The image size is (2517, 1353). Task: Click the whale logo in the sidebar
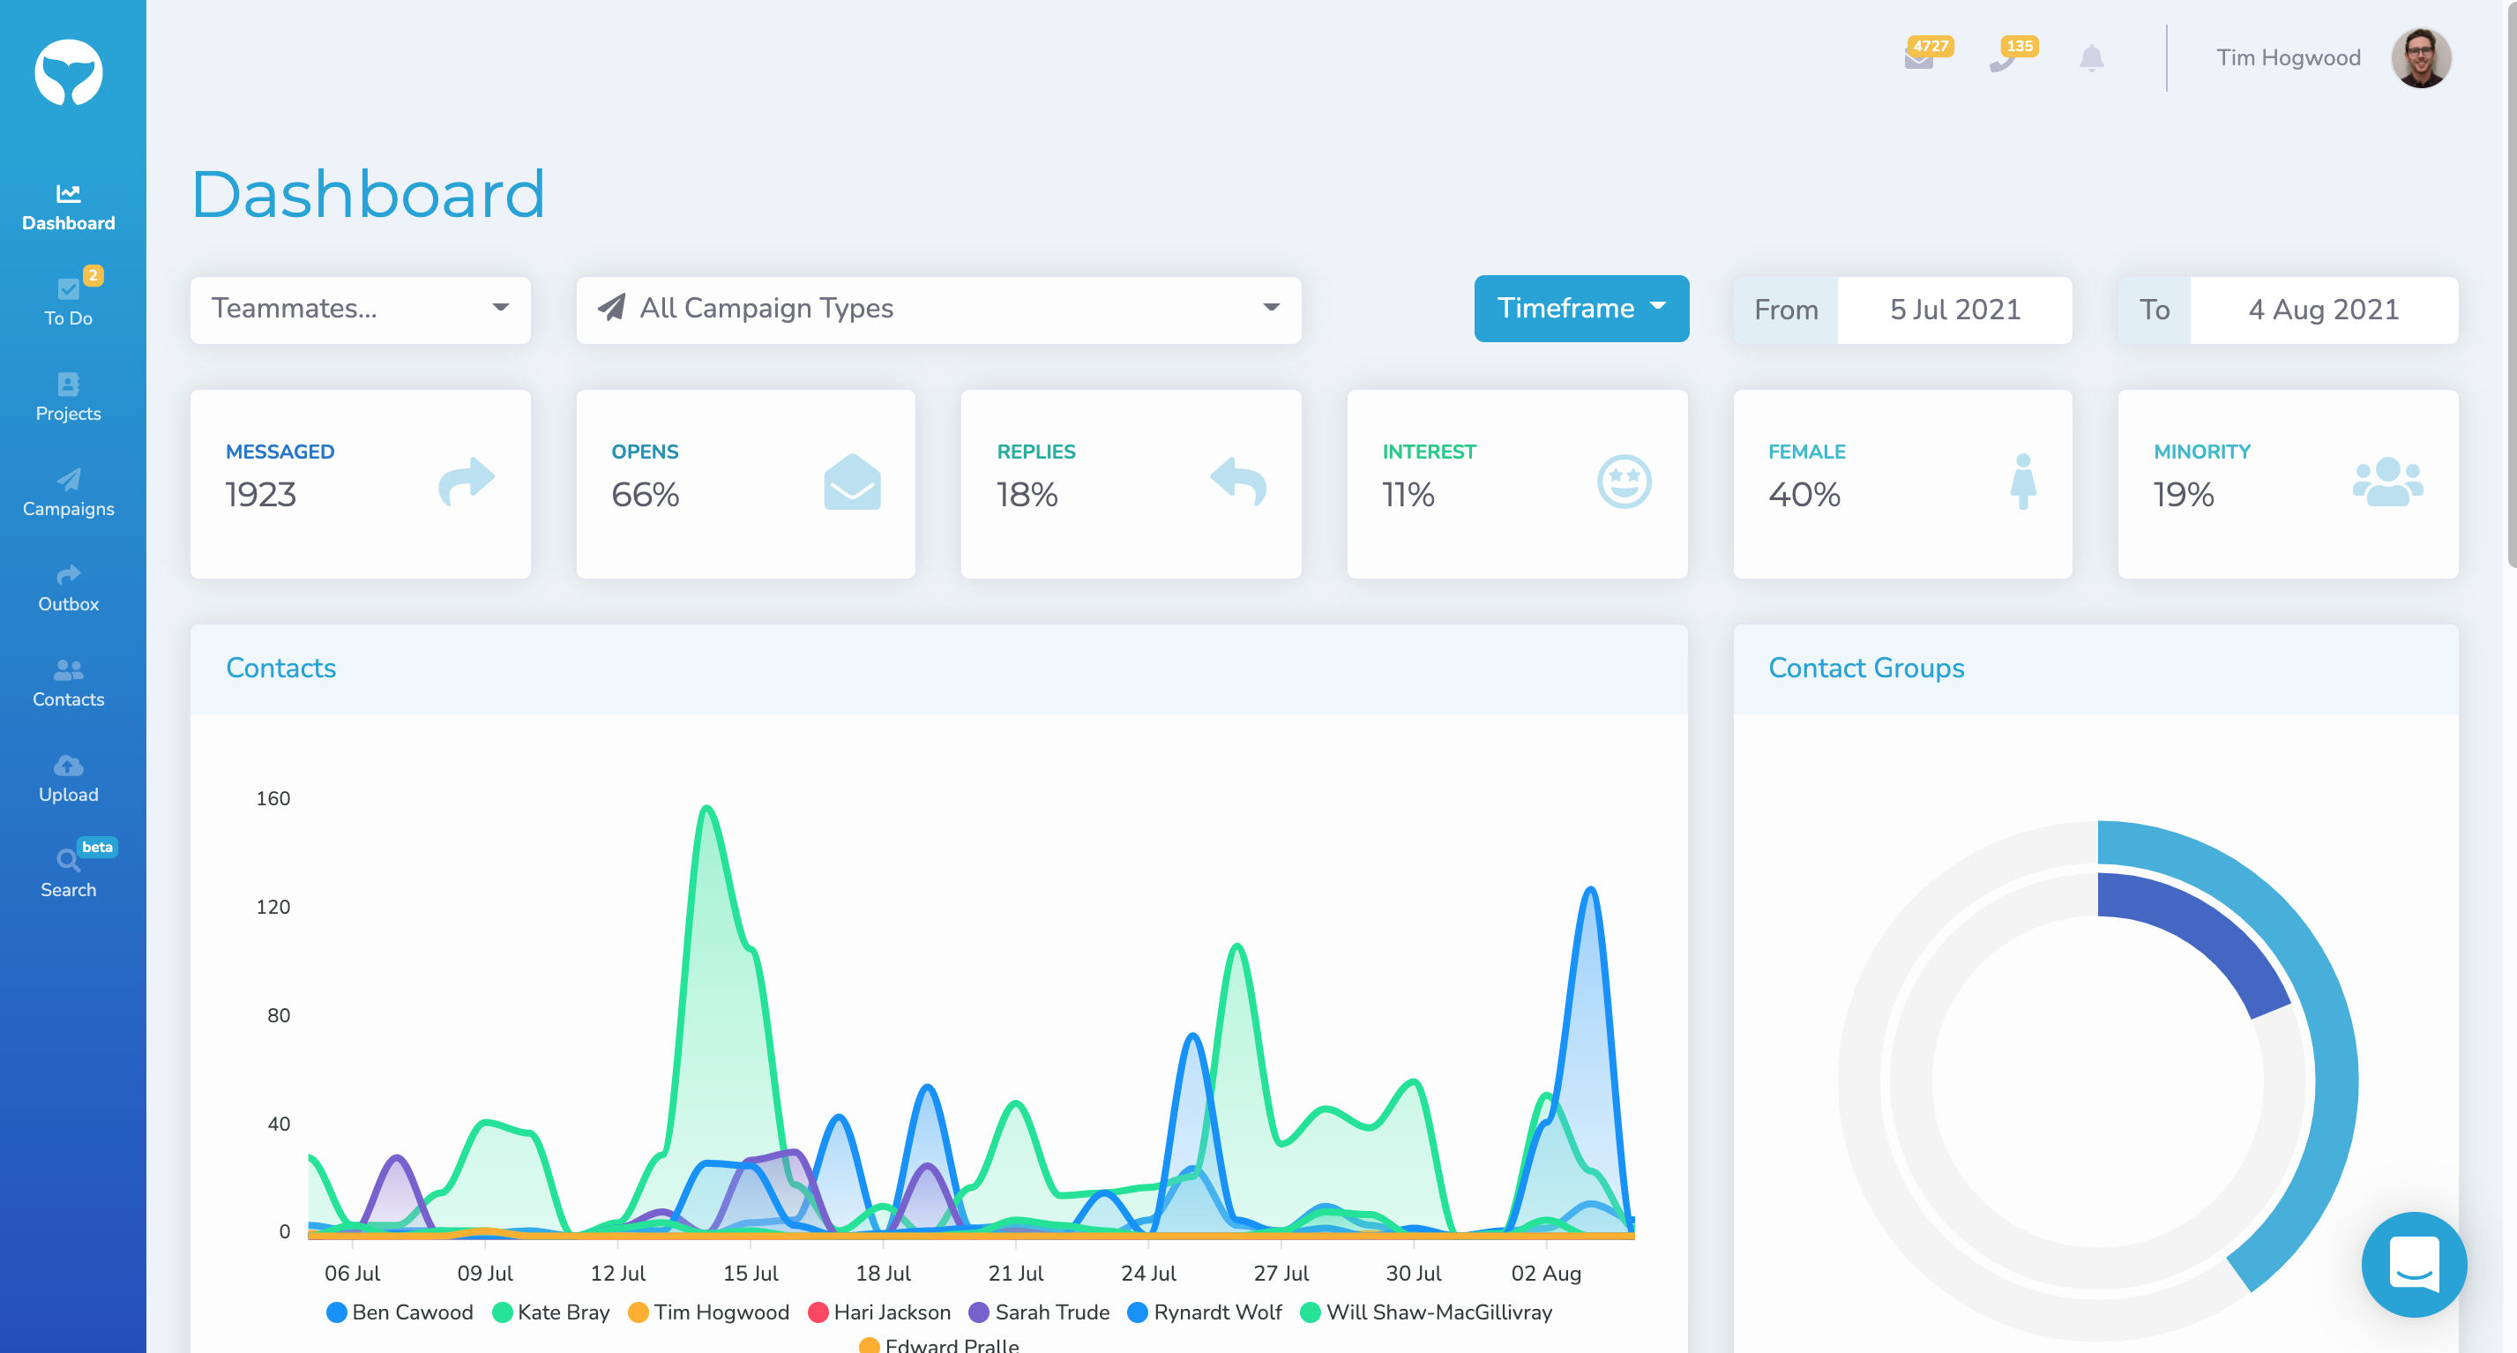69,73
